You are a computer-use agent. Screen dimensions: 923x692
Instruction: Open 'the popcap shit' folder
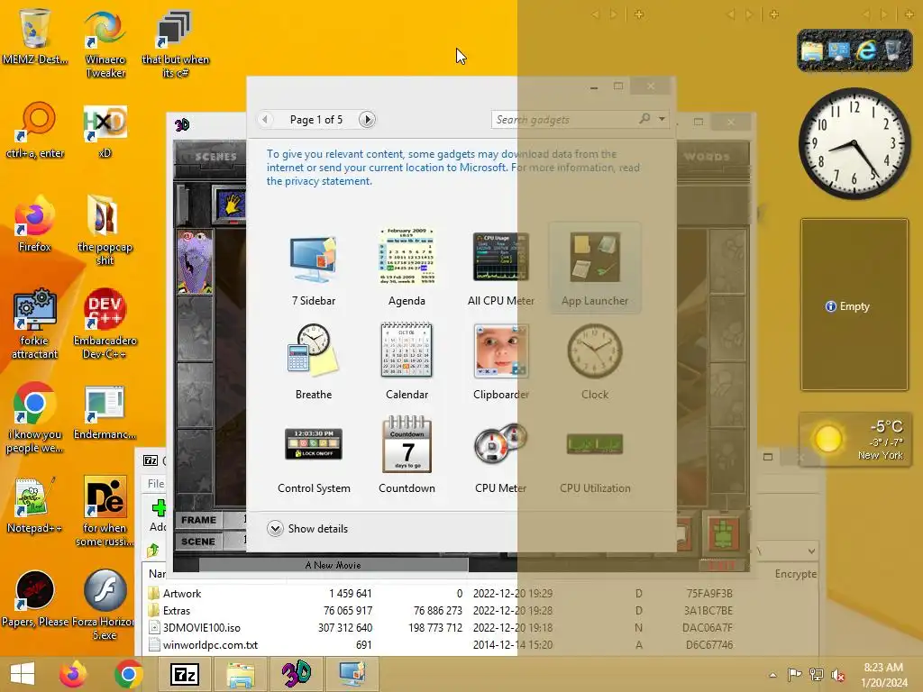click(x=105, y=230)
